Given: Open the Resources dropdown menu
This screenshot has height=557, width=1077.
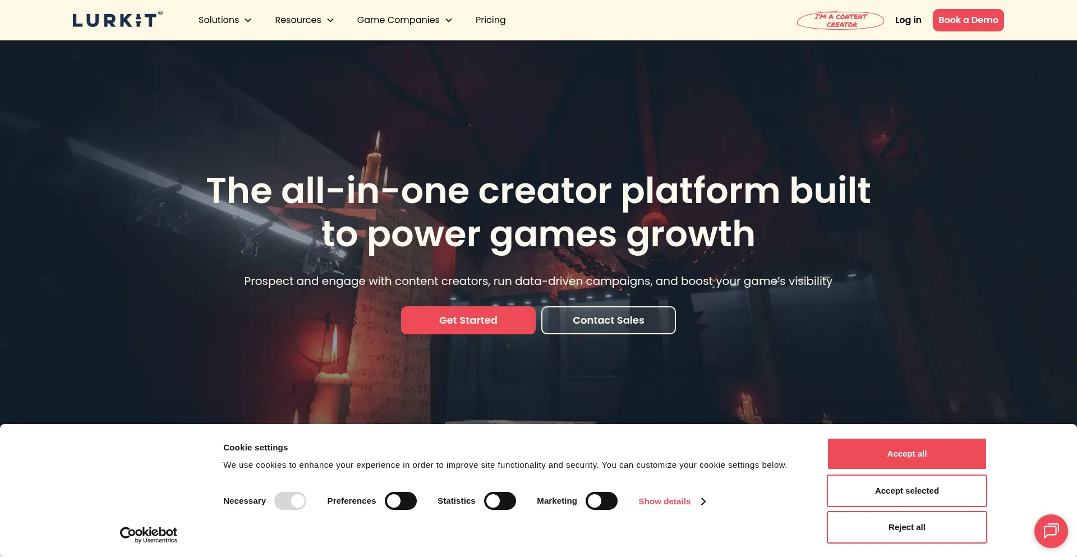Looking at the screenshot, I should click(x=305, y=20).
